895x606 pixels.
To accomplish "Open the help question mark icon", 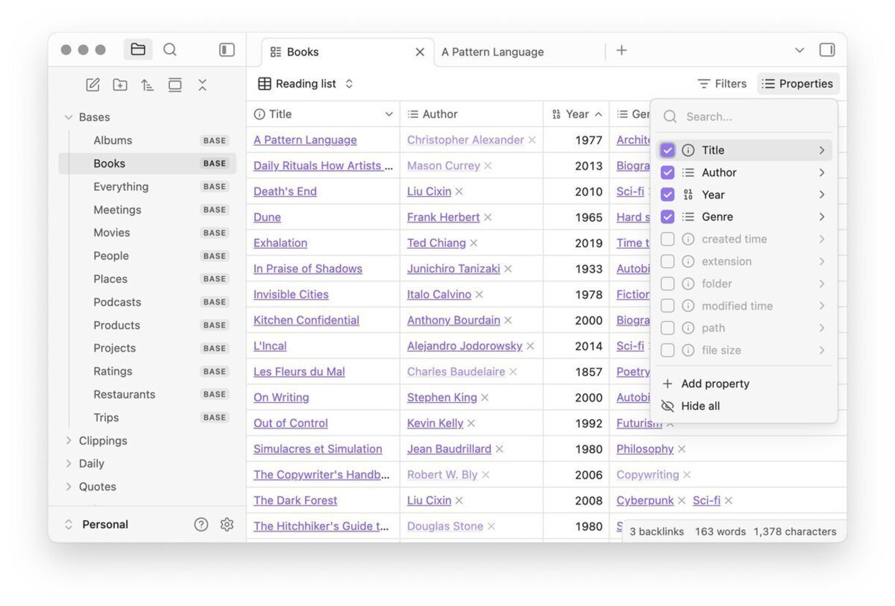I will click(x=201, y=525).
